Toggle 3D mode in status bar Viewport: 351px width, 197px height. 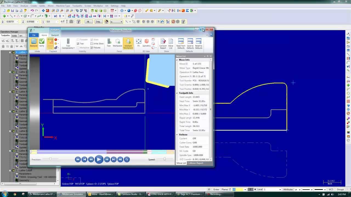point(209,189)
